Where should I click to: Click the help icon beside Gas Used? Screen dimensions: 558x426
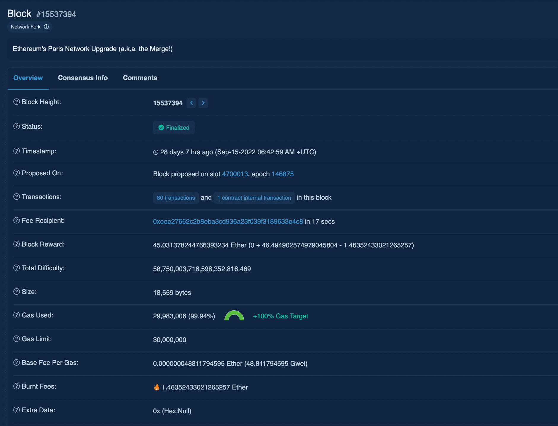(17, 315)
